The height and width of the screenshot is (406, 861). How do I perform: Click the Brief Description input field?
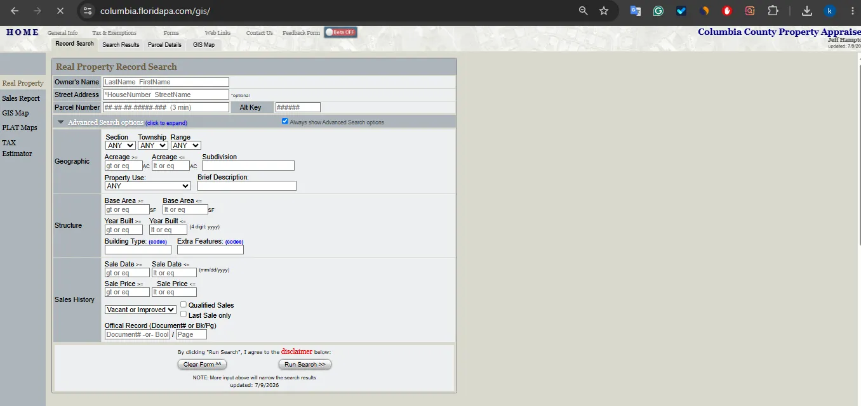click(x=247, y=186)
